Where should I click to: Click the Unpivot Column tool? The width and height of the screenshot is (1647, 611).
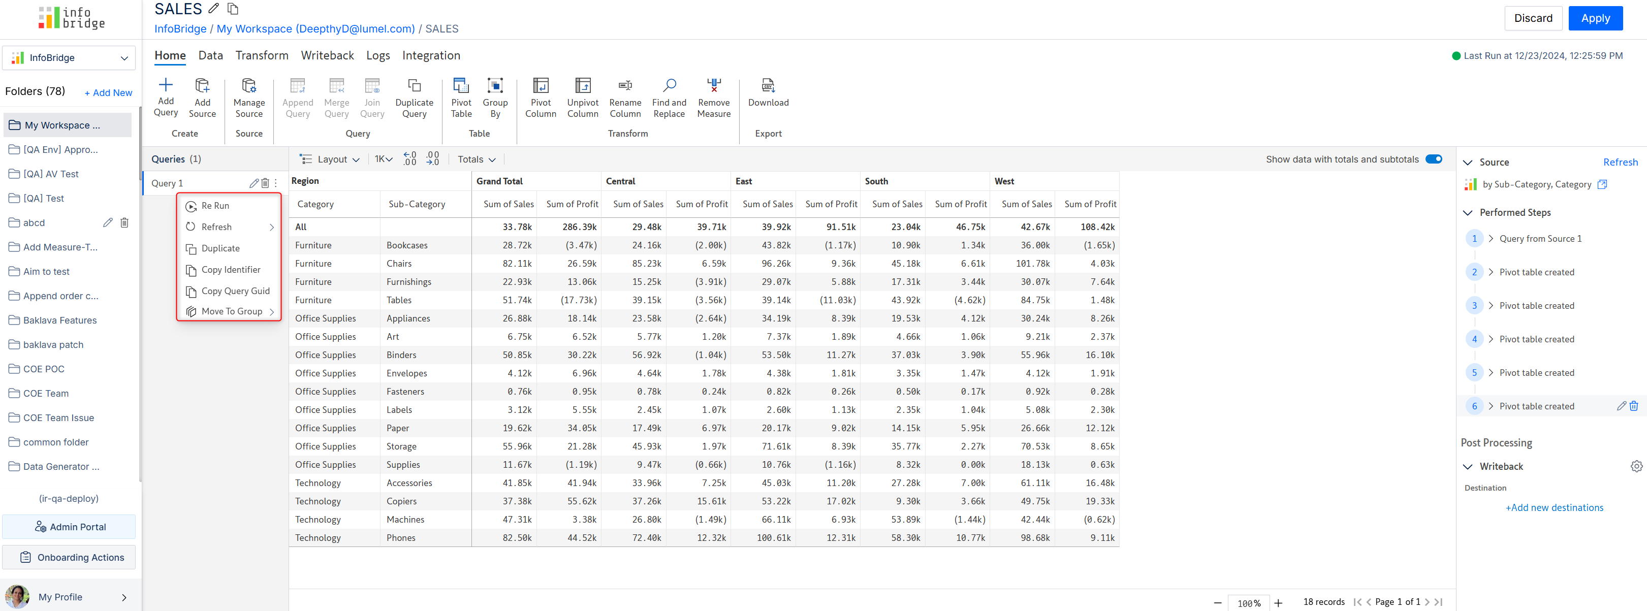[x=582, y=86]
